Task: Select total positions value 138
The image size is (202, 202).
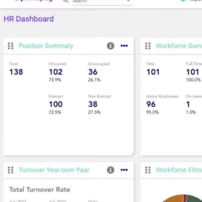Action: point(16,72)
